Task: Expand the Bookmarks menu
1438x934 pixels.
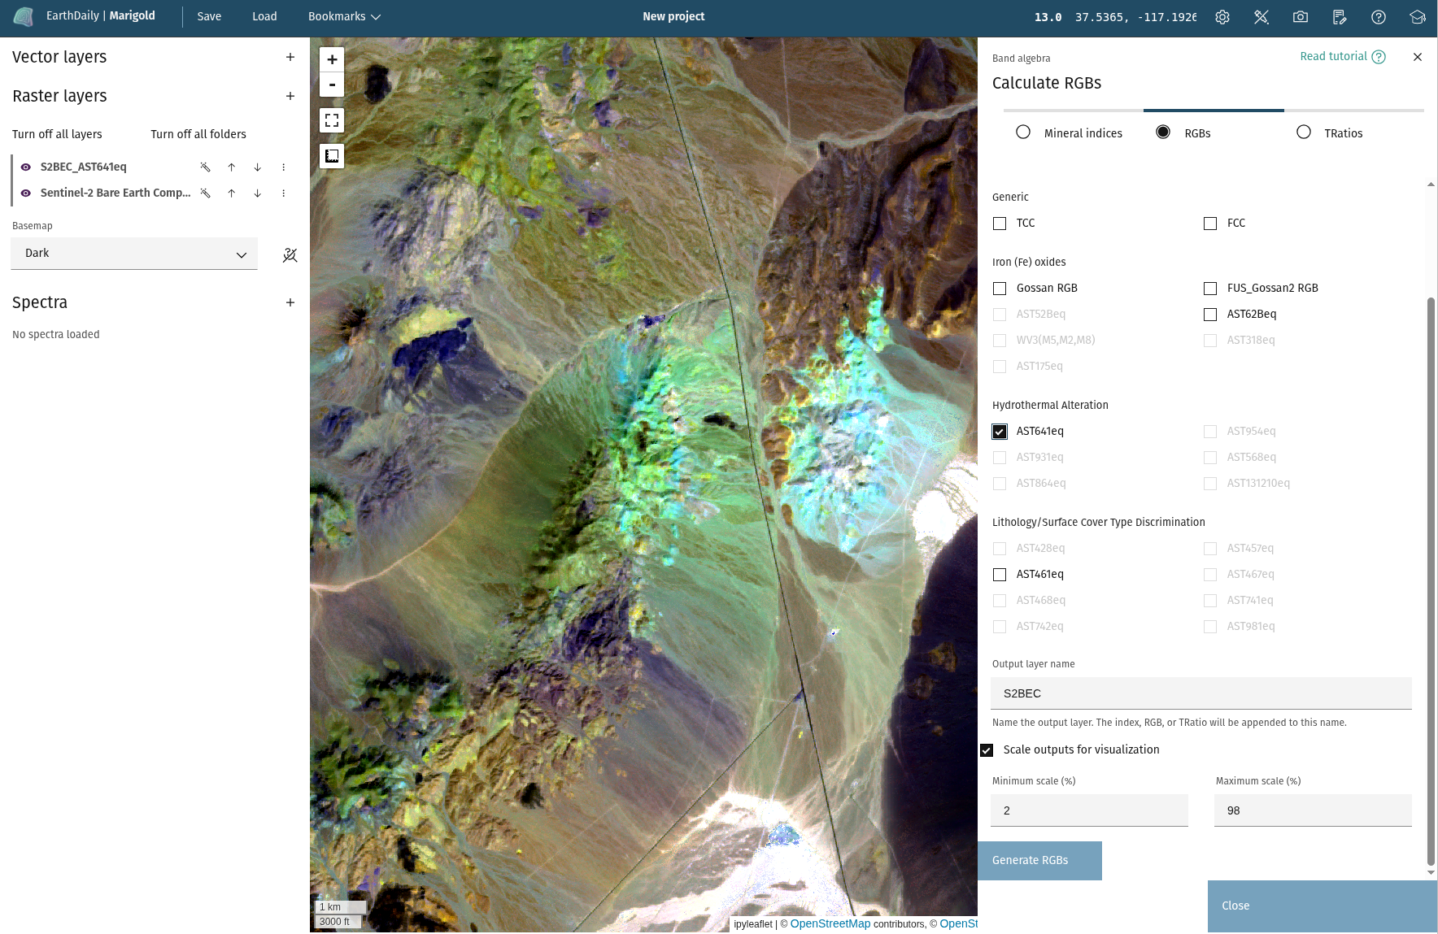Action: click(344, 16)
